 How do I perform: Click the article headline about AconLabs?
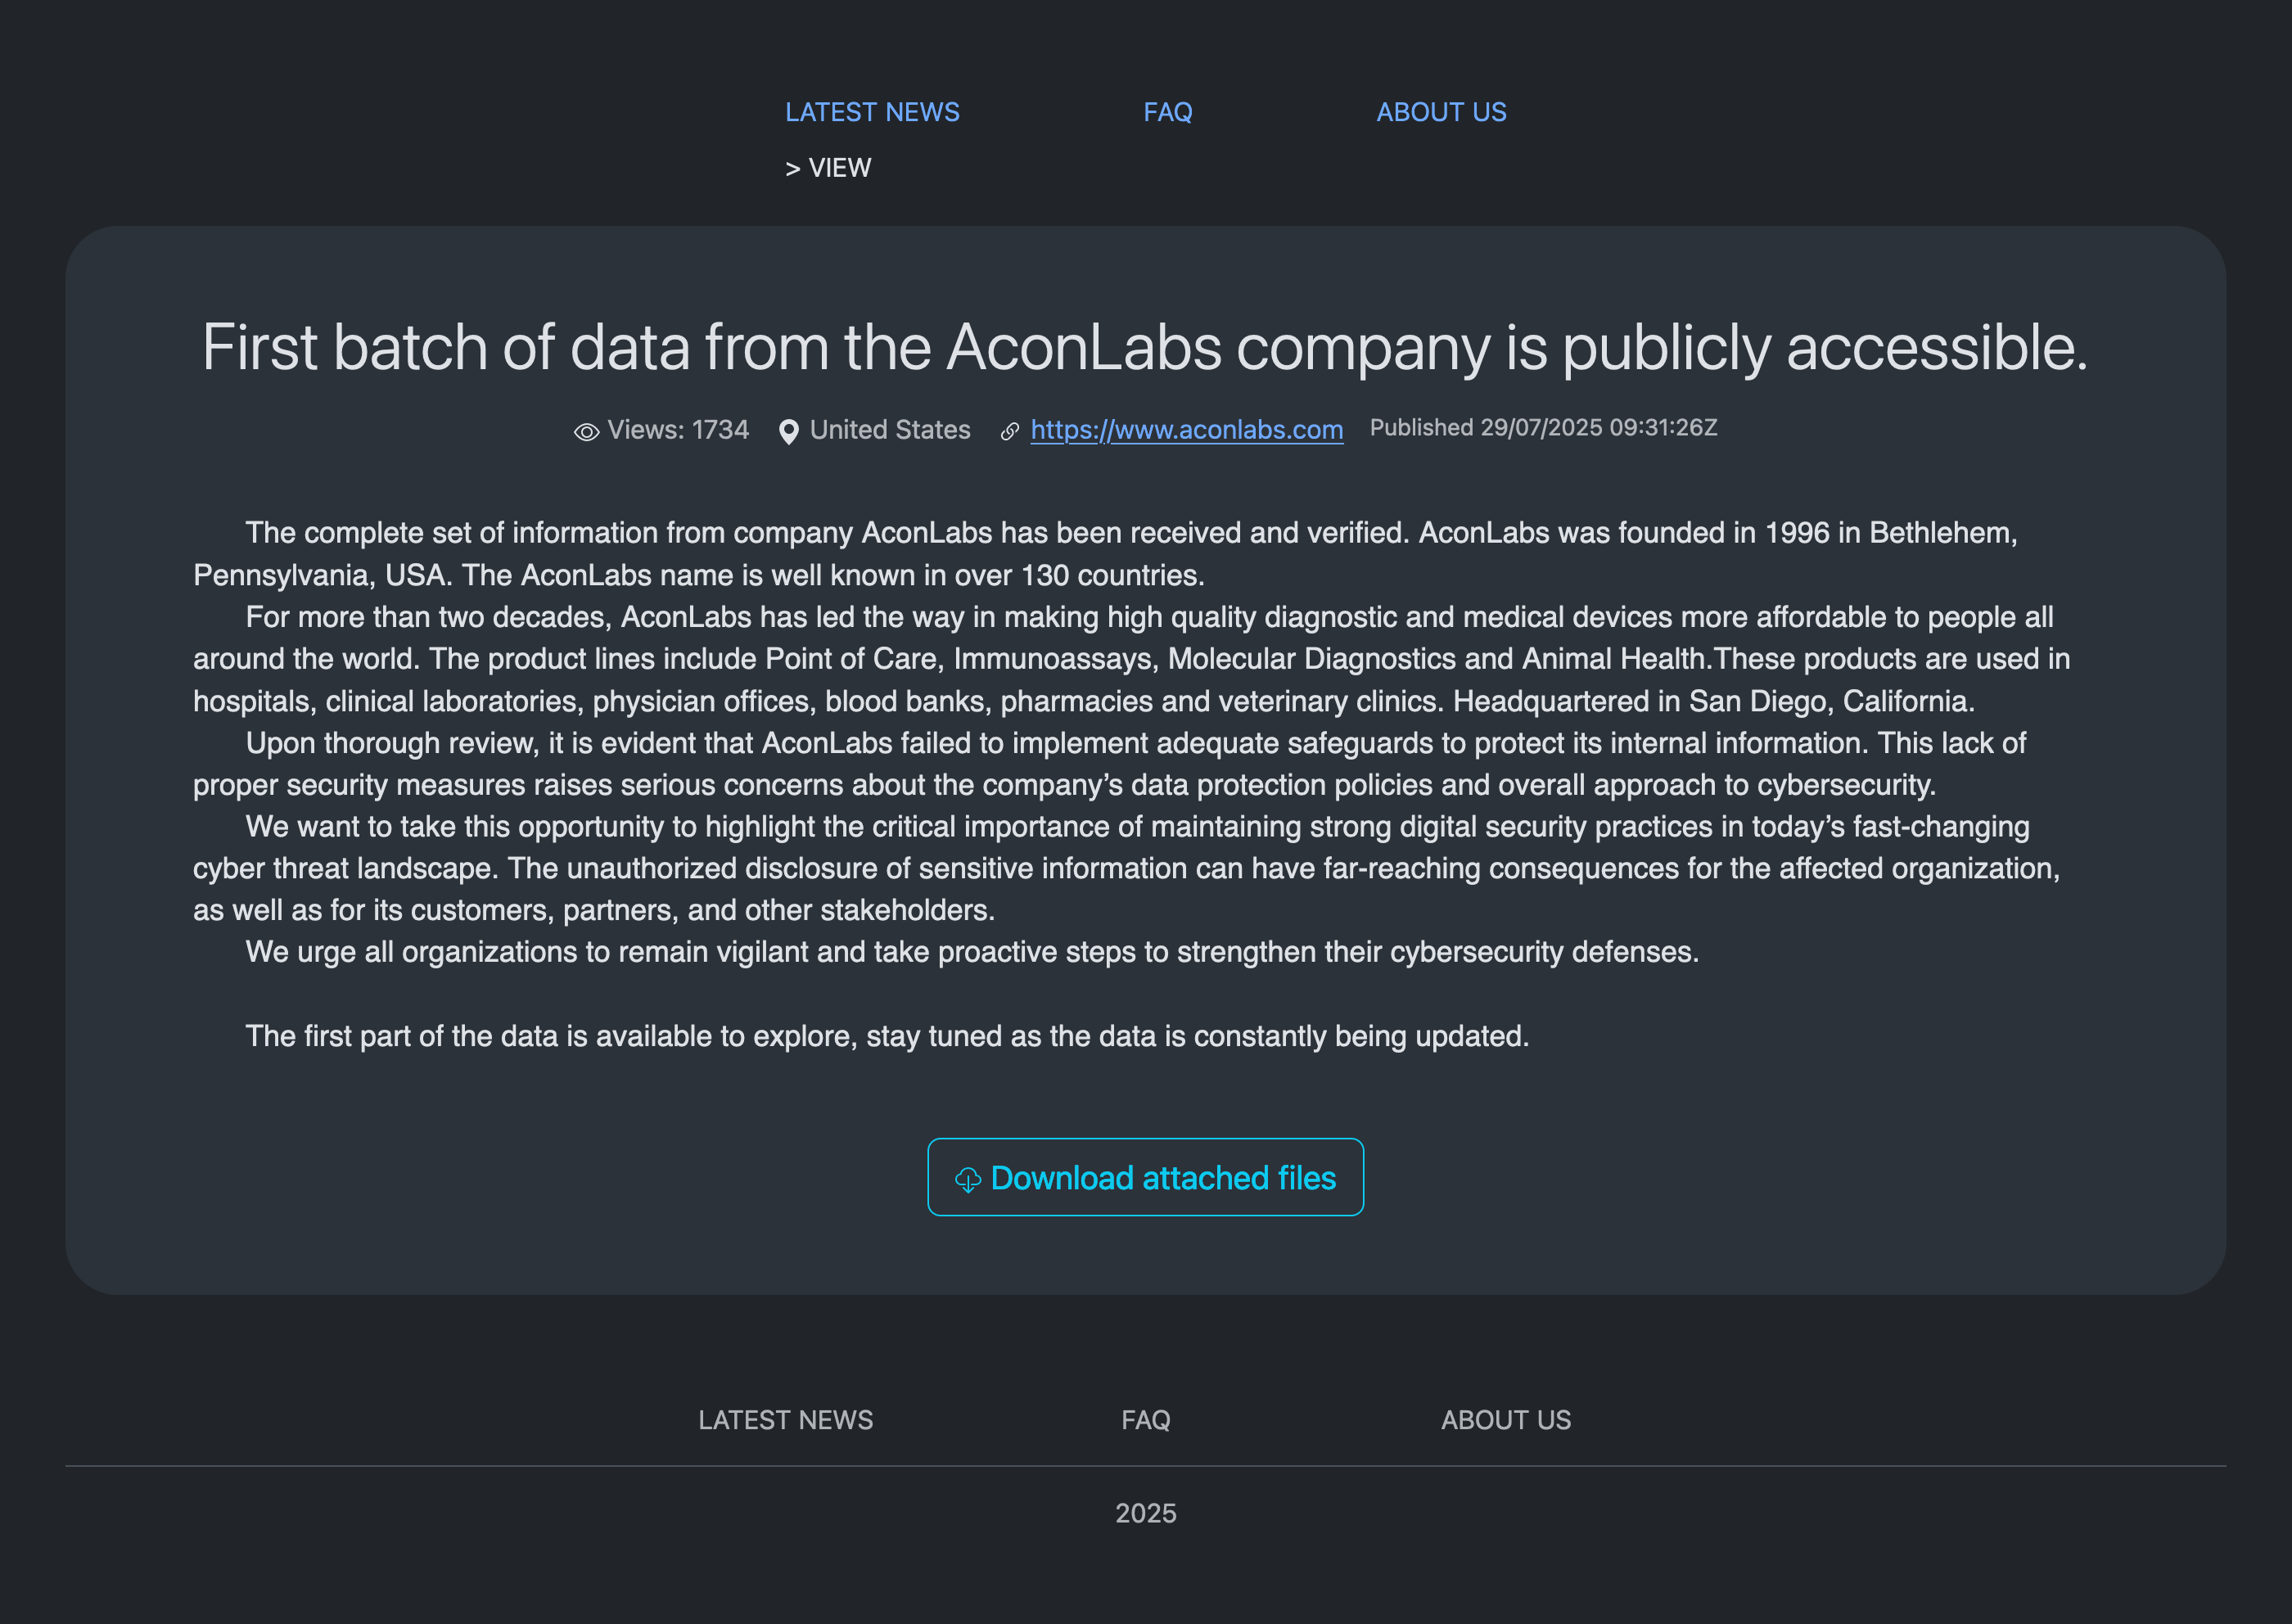pos(1146,347)
